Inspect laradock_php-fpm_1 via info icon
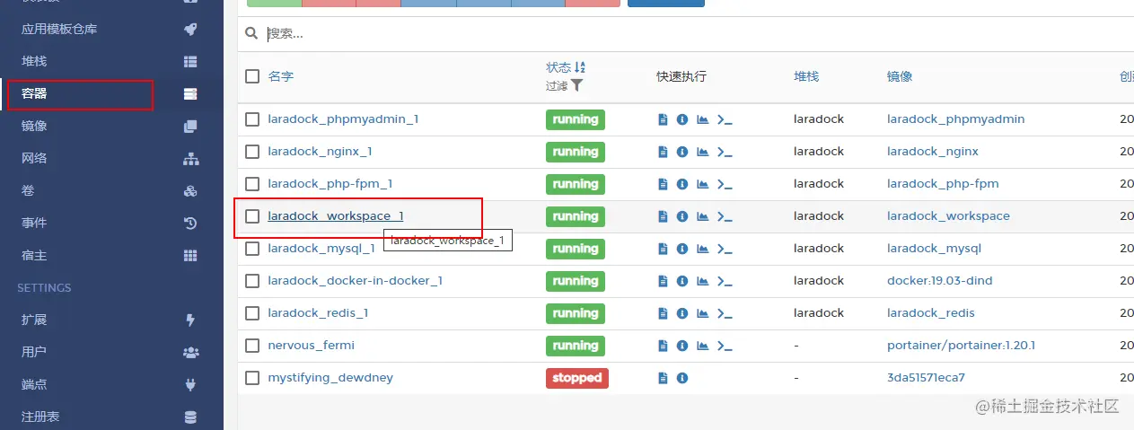 point(682,184)
